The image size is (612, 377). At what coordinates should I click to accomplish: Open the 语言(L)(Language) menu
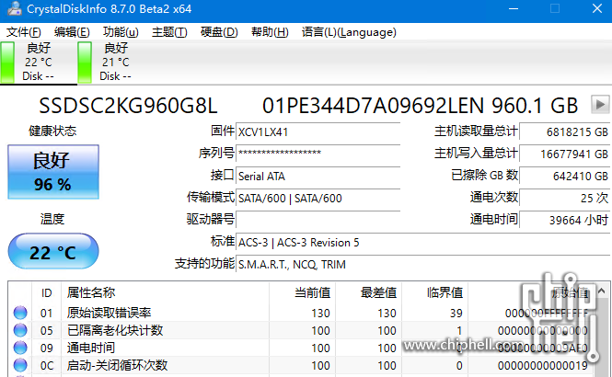coord(349,32)
